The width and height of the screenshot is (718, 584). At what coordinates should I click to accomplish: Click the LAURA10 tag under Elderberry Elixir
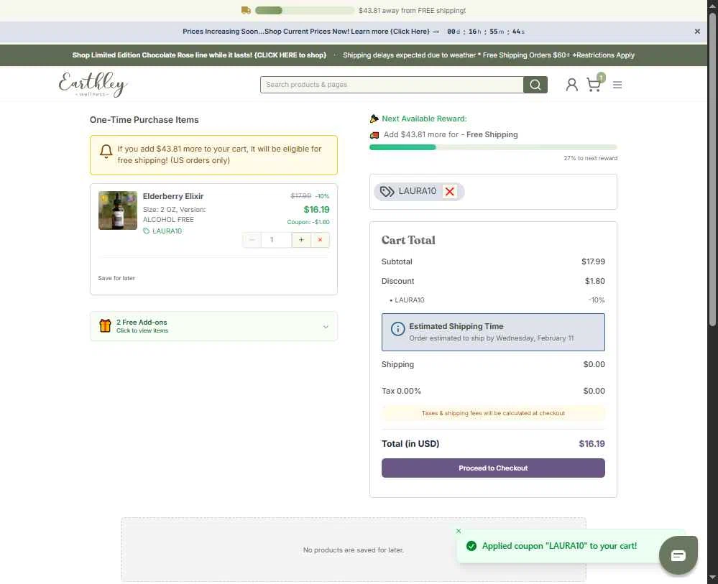tap(162, 231)
